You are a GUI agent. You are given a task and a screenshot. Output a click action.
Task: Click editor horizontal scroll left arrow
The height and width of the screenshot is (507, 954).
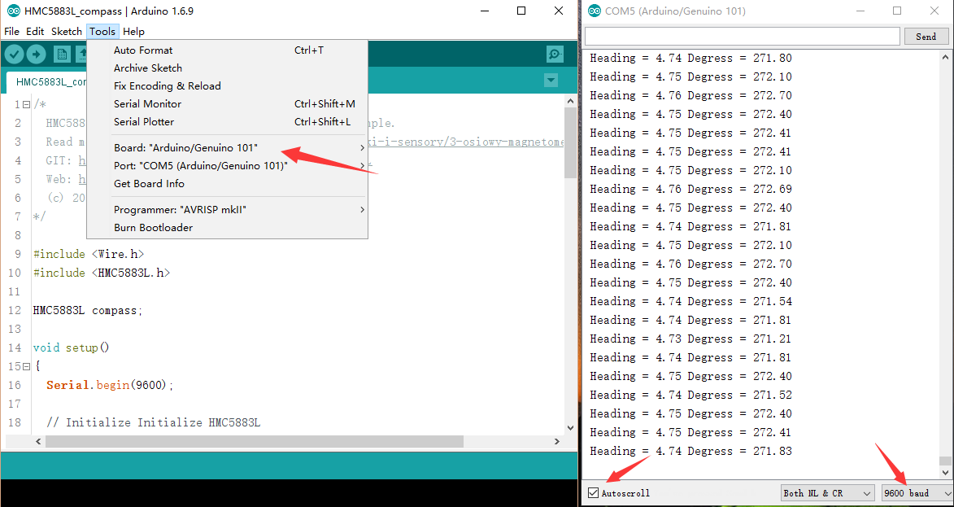point(38,441)
